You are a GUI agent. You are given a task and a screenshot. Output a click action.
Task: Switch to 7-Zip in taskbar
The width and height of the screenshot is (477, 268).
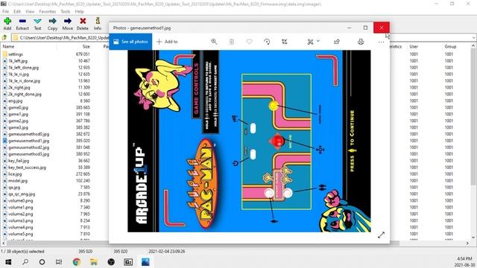click(128, 262)
